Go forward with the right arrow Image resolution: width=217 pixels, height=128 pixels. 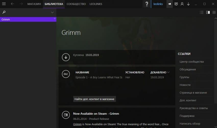[x=21, y=4]
